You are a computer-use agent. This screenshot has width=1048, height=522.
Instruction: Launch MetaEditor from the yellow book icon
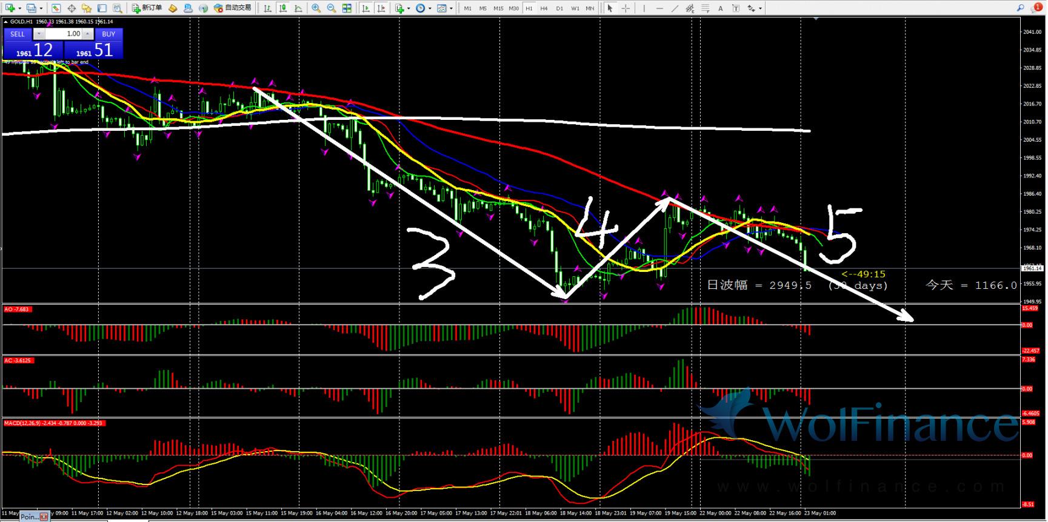click(173, 8)
